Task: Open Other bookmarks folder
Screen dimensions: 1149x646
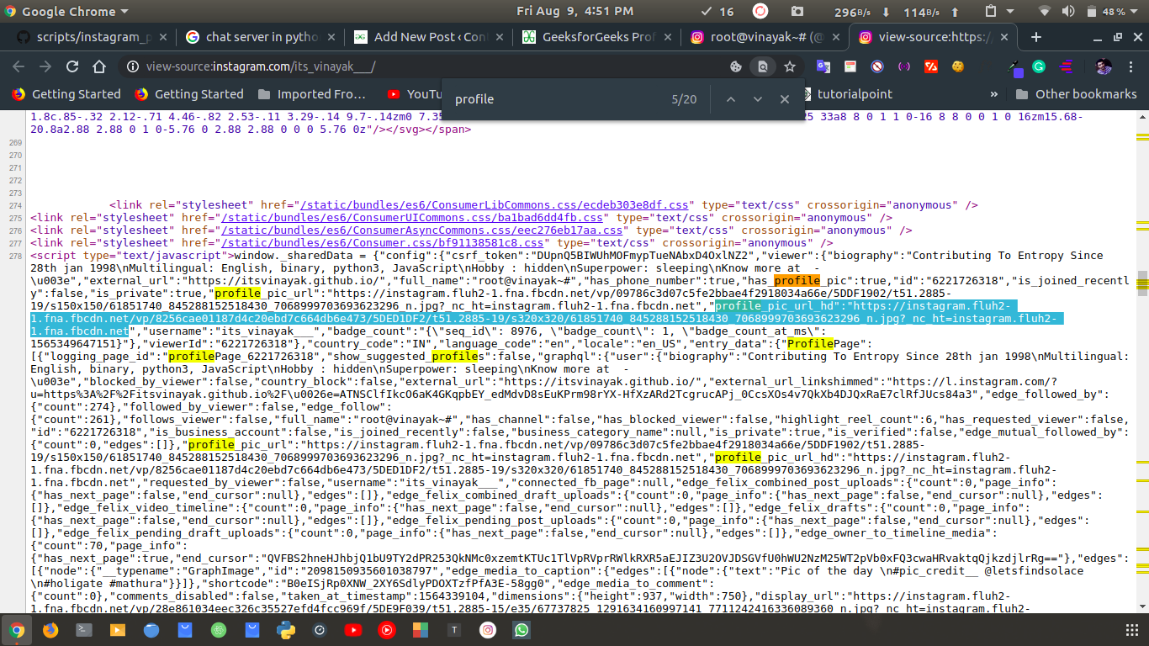Action: coord(1076,94)
